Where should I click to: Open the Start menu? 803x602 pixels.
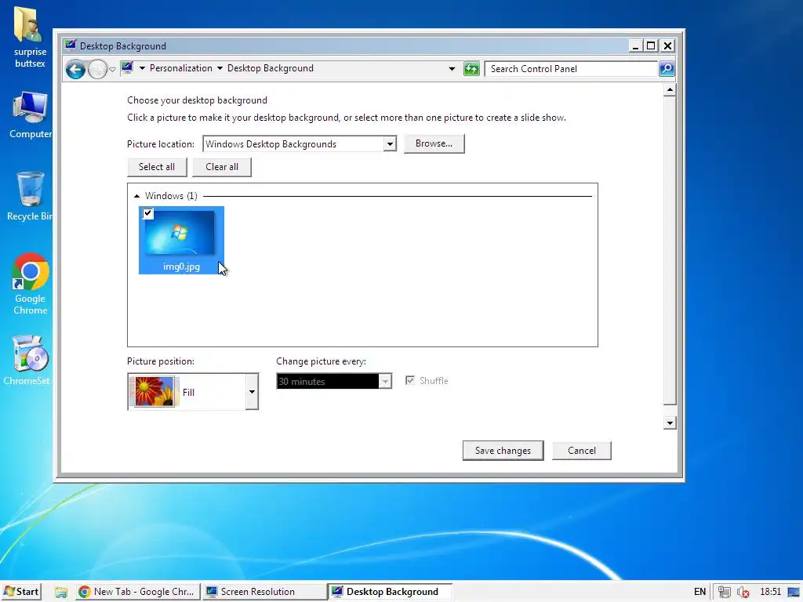[21, 592]
